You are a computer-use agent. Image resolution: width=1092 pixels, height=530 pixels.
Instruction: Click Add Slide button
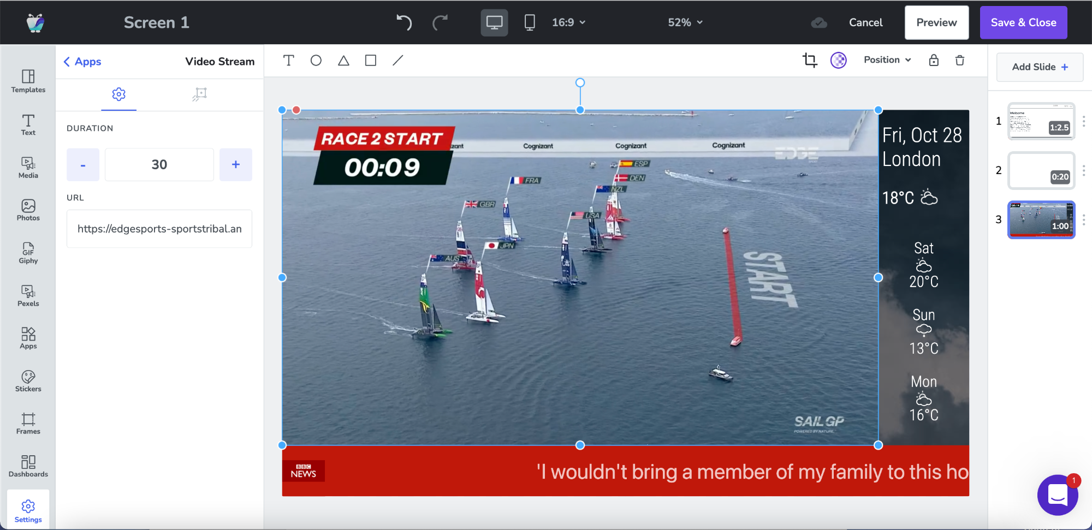coord(1040,67)
